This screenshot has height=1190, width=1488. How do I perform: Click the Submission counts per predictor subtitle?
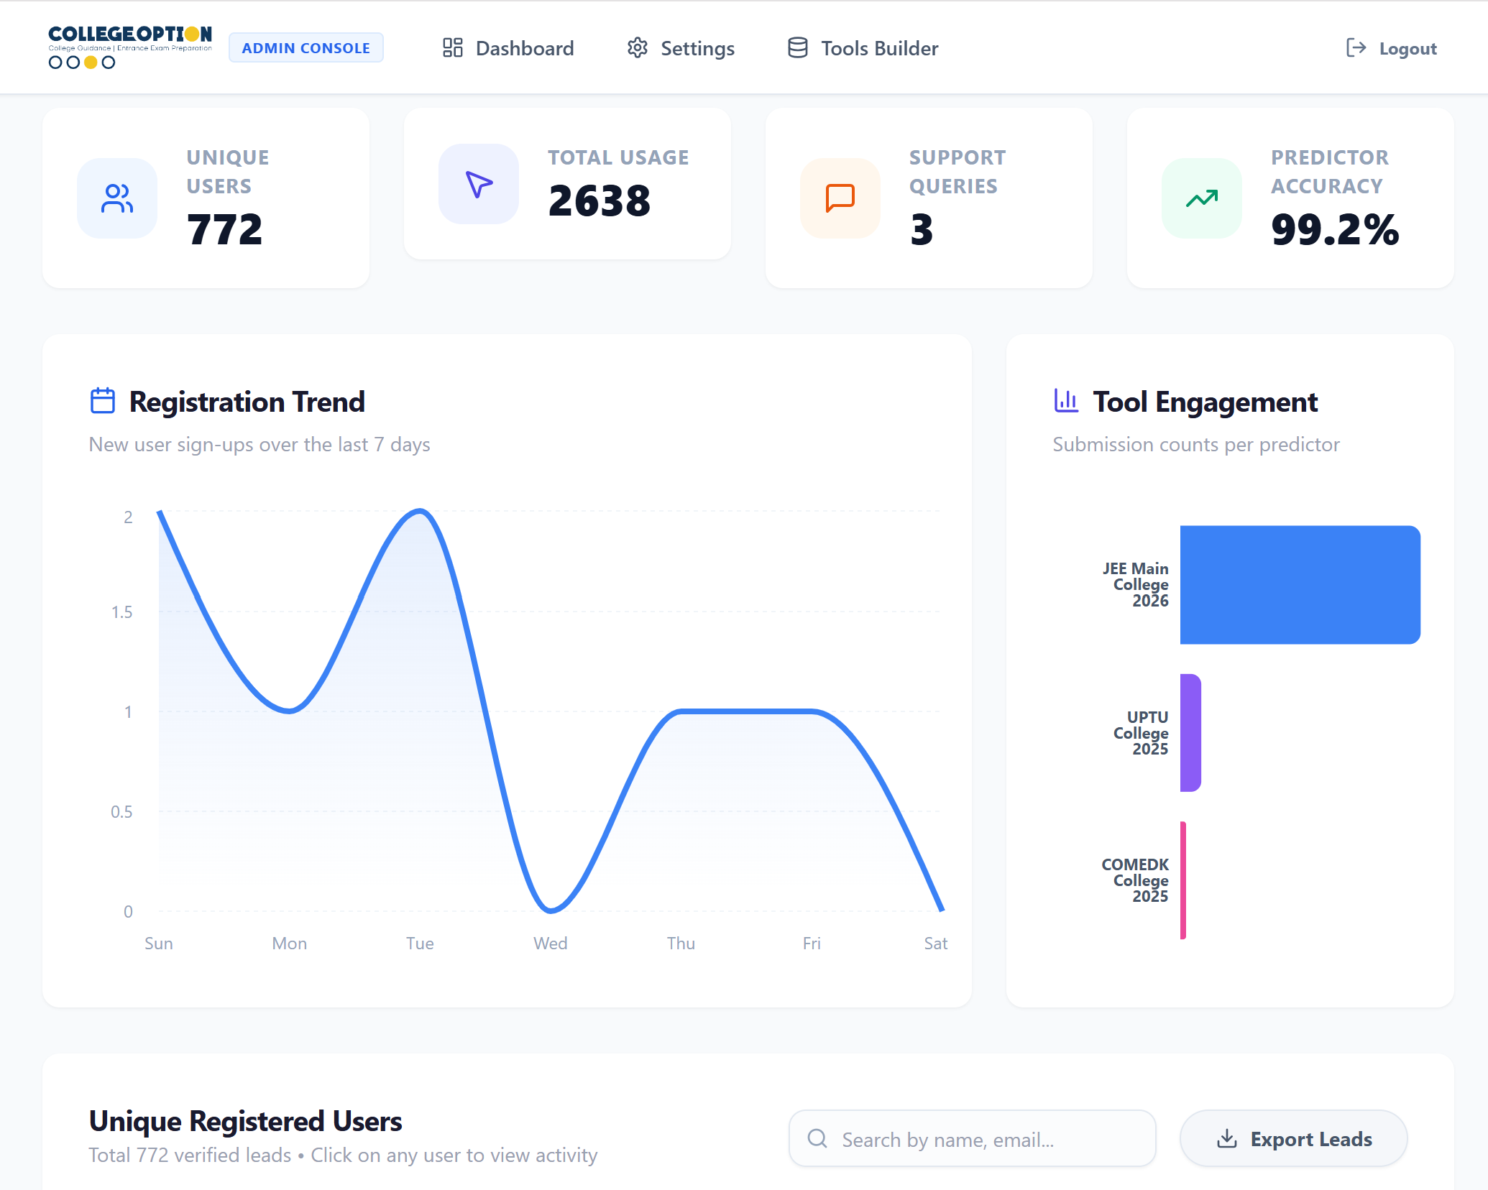click(1196, 445)
